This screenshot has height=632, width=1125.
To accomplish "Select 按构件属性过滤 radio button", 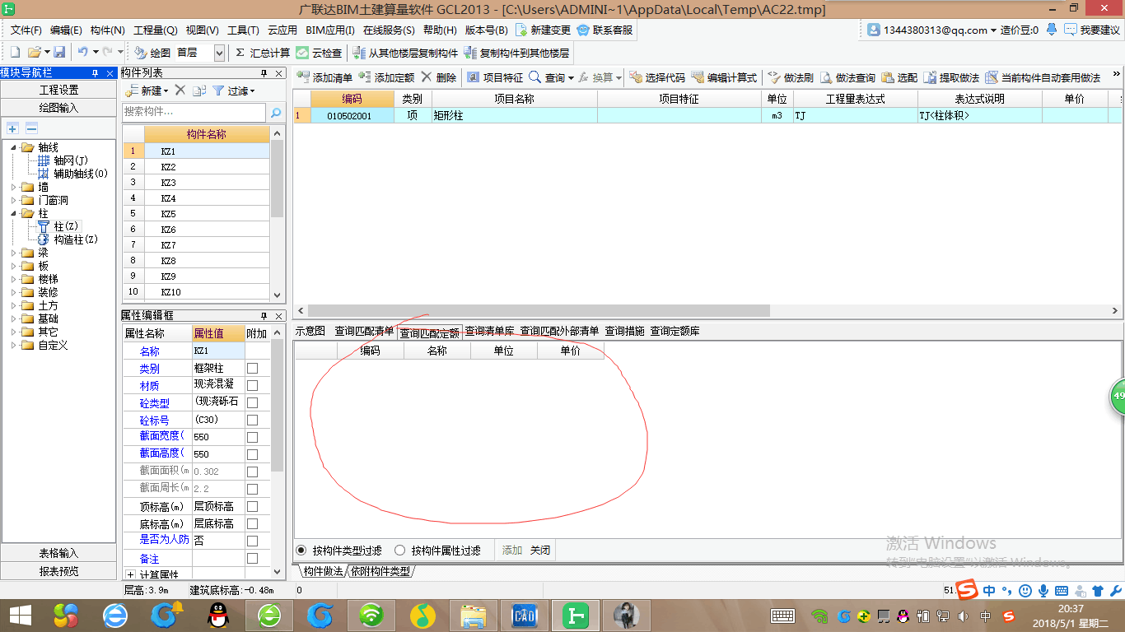I will pyautogui.click(x=400, y=550).
